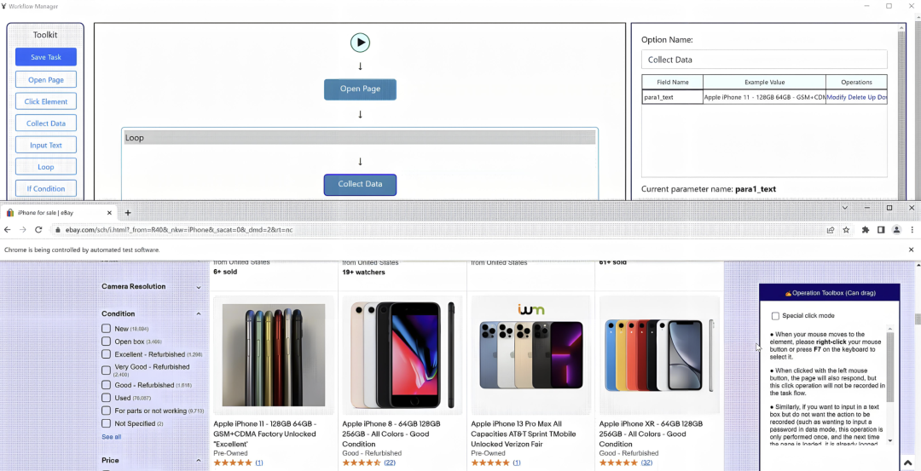
Task: Enable Special click mode checkbox
Action: coord(775,316)
